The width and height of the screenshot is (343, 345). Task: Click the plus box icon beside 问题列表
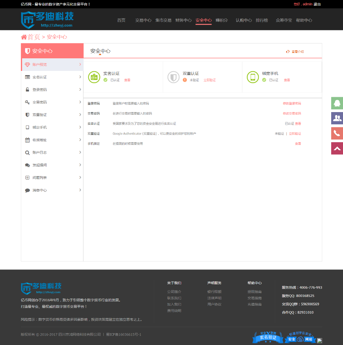click(27, 178)
